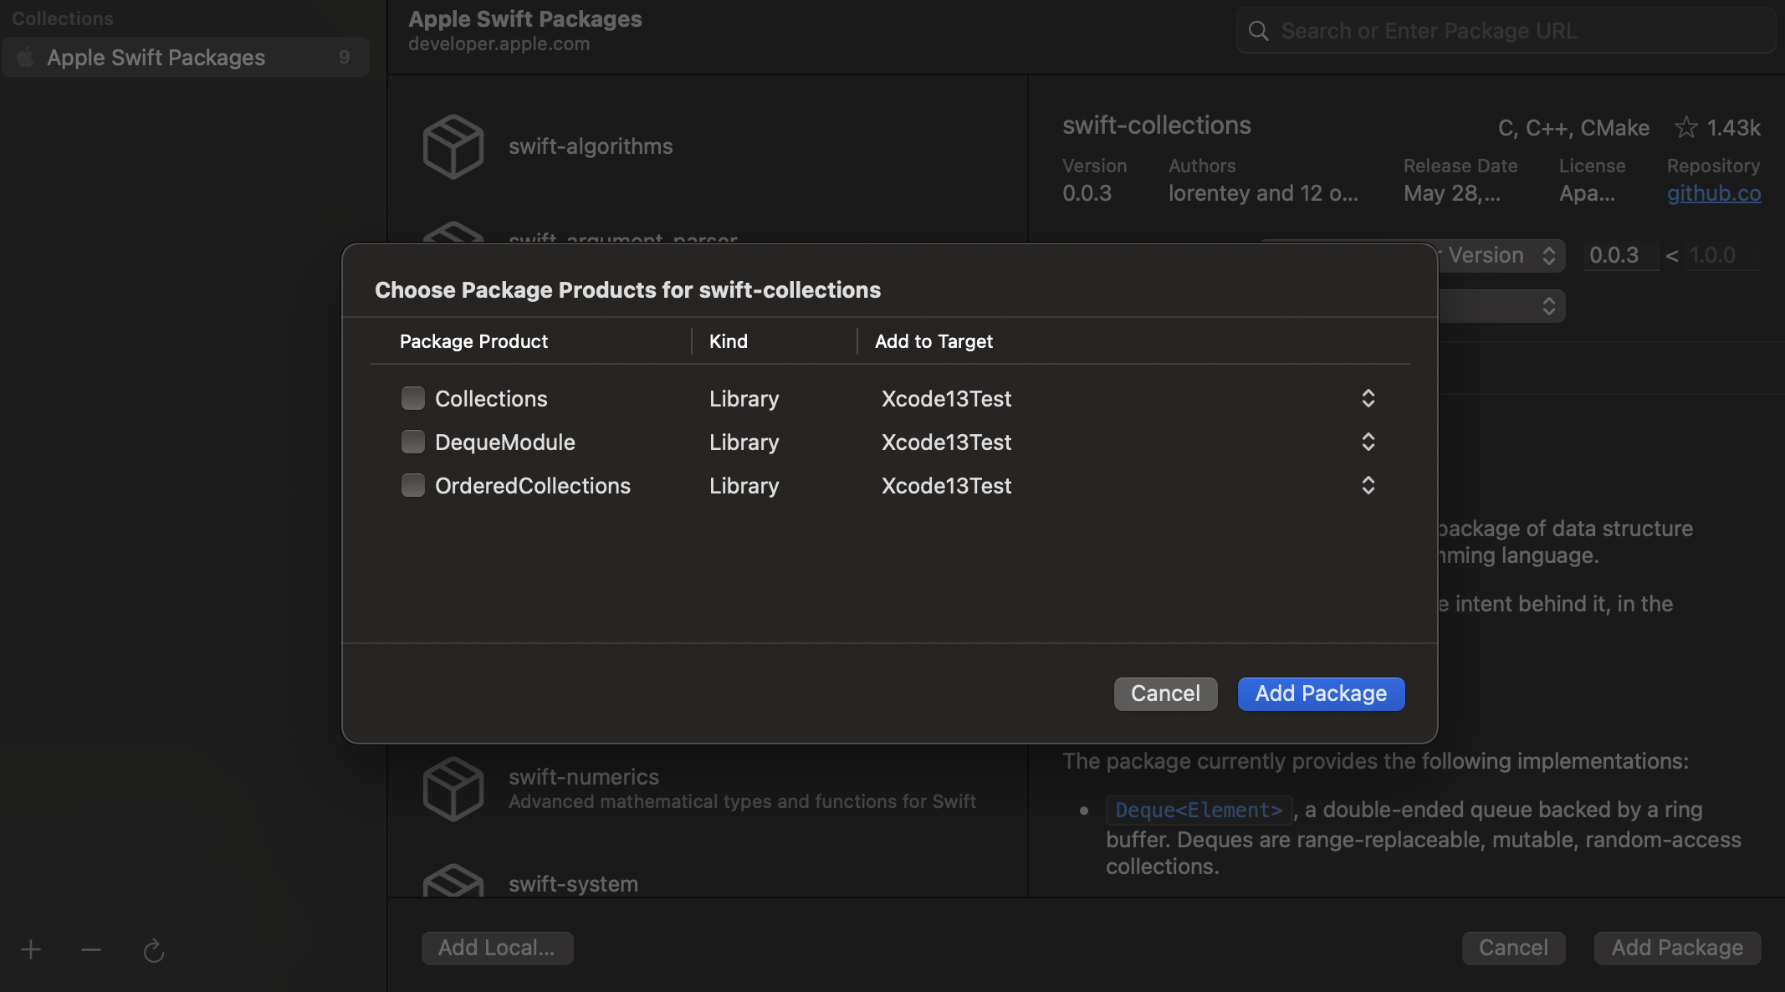The height and width of the screenshot is (992, 1785).
Task: Refresh the package collections
Action: click(x=153, y=950)
